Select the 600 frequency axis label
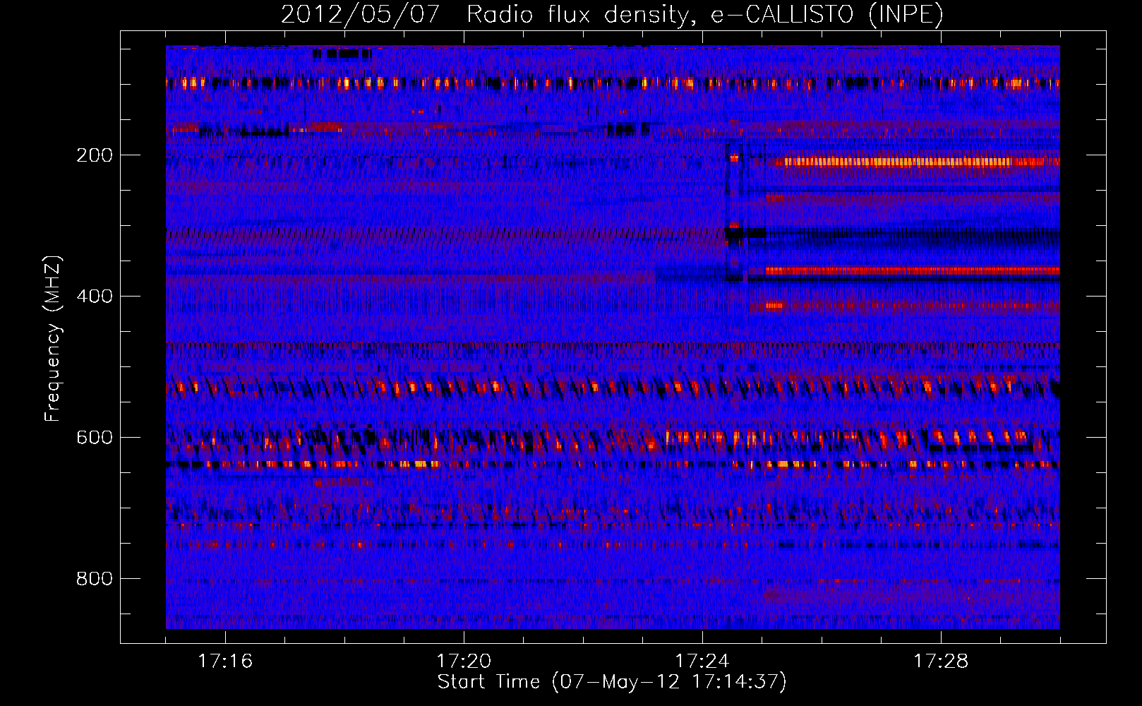This screenshot has height=706, width=1142. (x=95, y=438)
